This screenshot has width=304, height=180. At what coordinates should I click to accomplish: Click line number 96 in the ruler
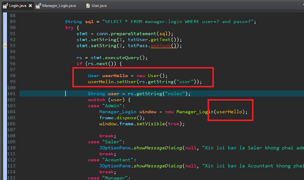(13, 63)
